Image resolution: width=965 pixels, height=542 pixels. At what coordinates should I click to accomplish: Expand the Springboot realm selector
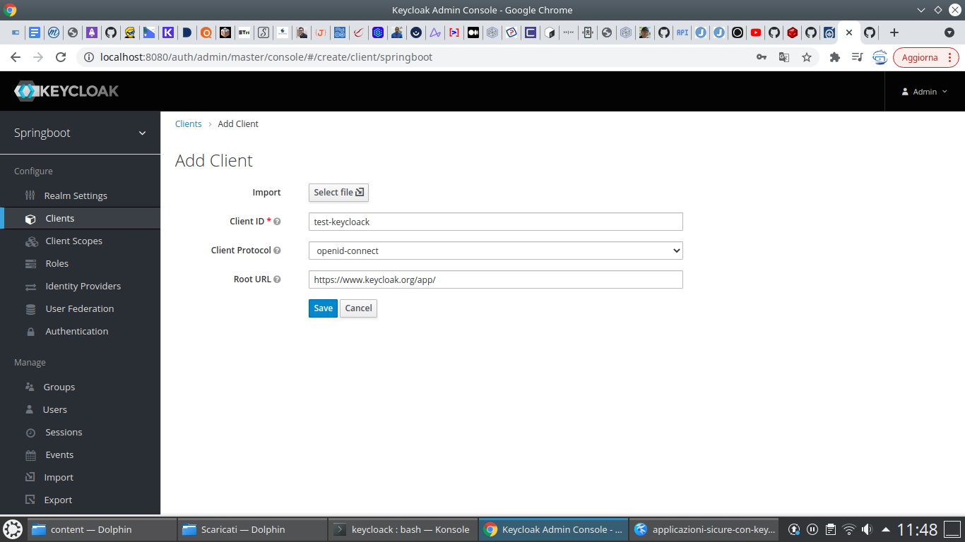[x=80, y=133]
